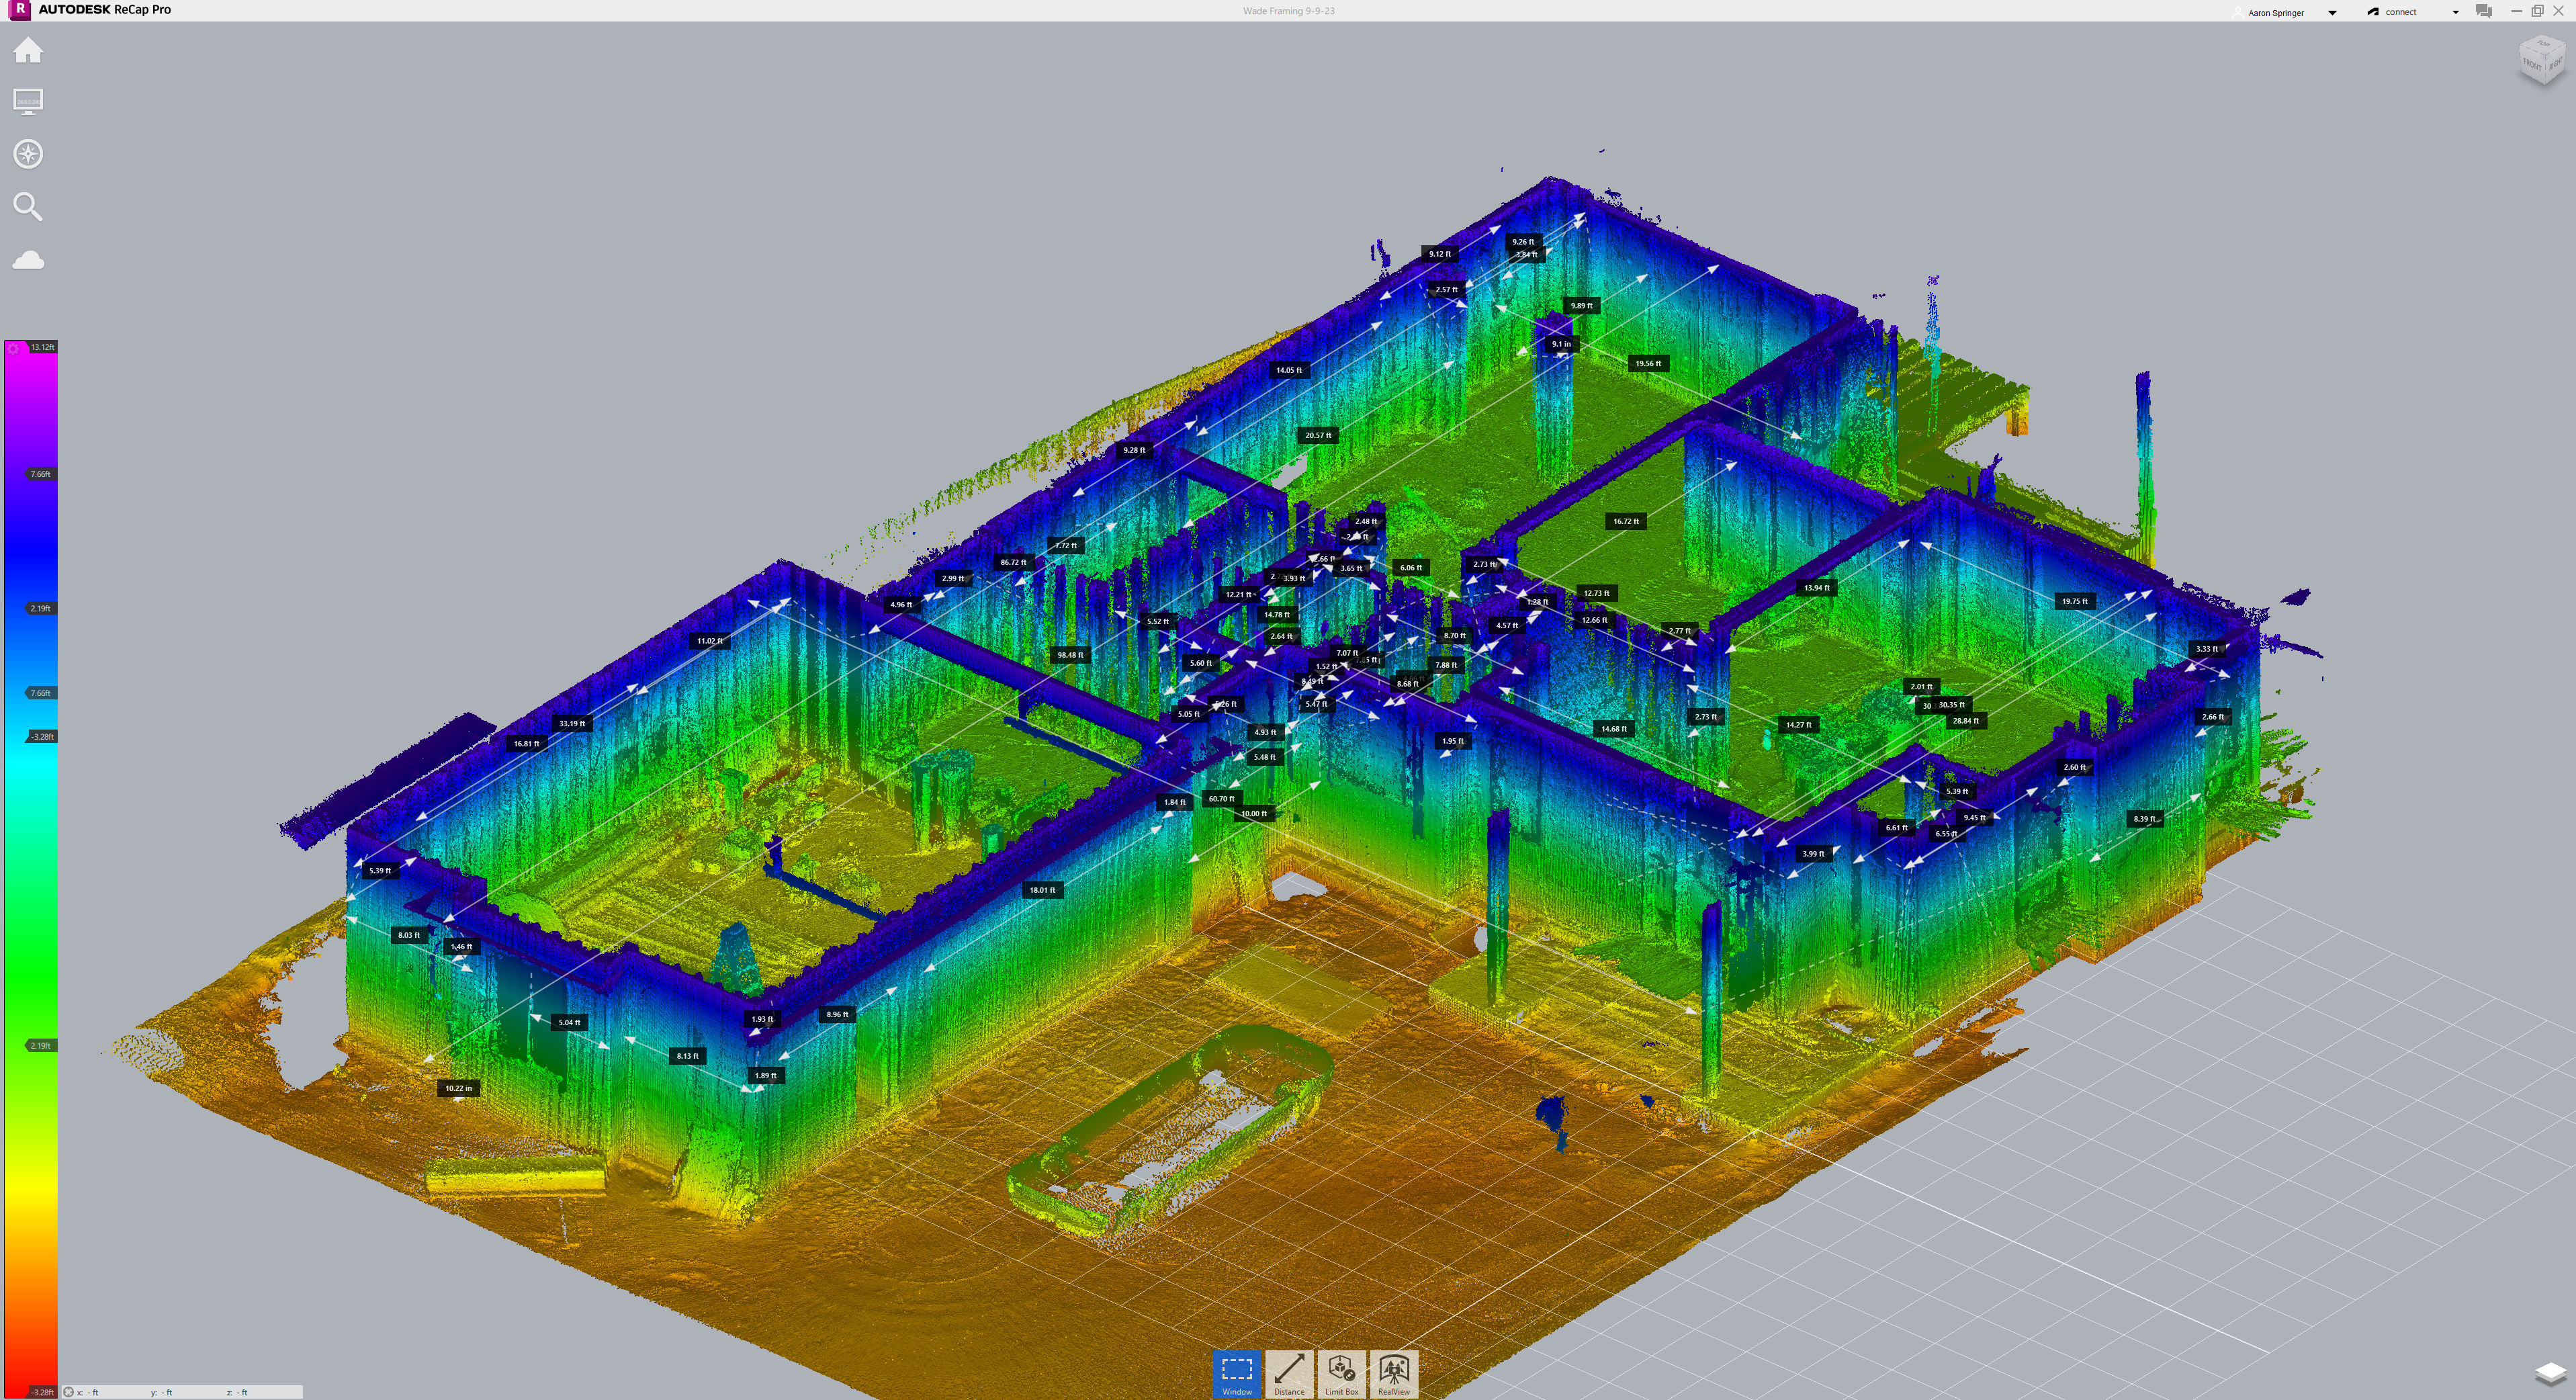Select the 2.66 ft measurement label
This screenshot has height=1400, width=2576.
click(2213, 716)
